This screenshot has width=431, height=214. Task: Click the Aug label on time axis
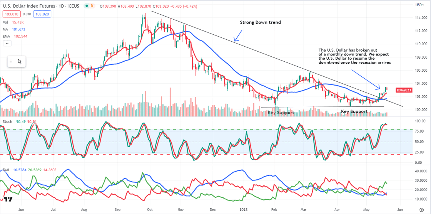click(84, 209)
